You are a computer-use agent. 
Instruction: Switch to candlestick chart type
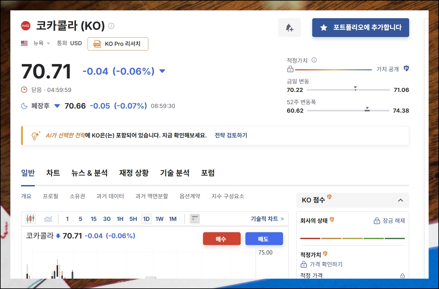coord(30,219)
